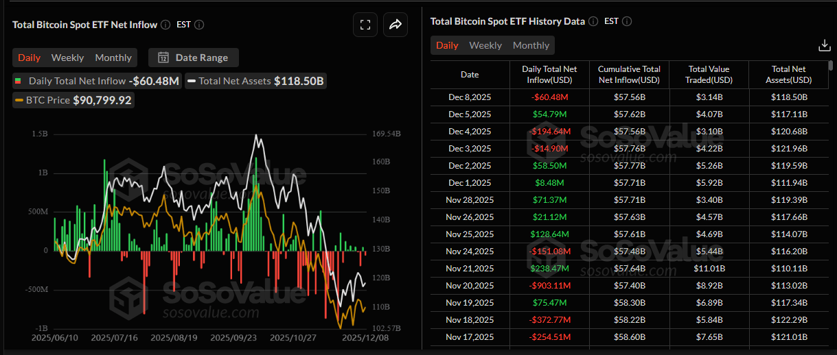
Task: Click the -$372.77M inflow value
Action: 549,320
